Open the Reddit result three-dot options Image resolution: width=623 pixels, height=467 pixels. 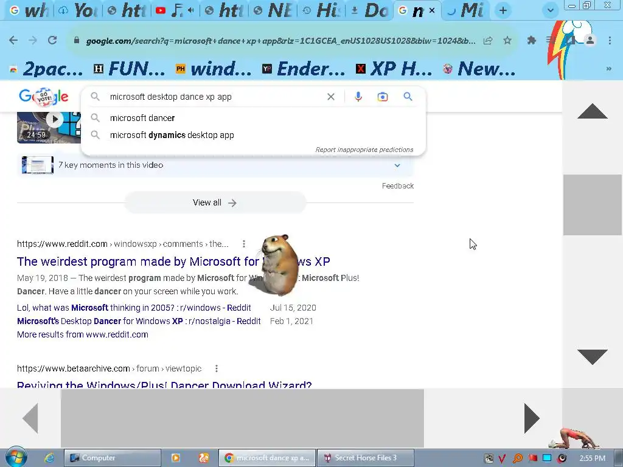[x=244, y=244]
